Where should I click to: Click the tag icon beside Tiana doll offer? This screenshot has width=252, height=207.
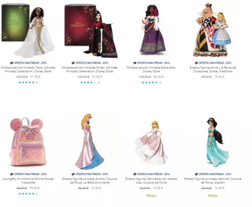pos(12,63)
